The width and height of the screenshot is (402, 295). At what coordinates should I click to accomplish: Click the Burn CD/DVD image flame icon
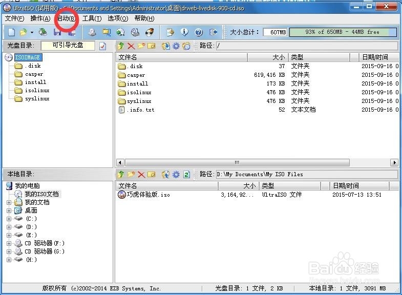(x=150, y=32)
